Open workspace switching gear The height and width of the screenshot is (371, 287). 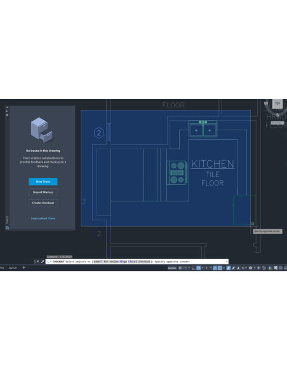250,268
